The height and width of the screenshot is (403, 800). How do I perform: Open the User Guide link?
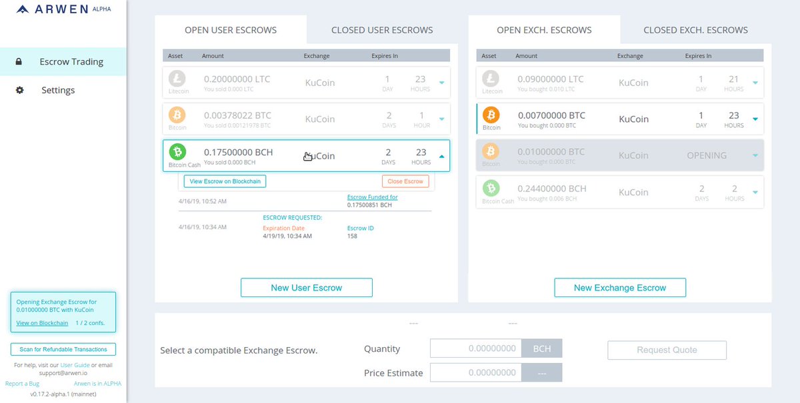coord(75,365)
